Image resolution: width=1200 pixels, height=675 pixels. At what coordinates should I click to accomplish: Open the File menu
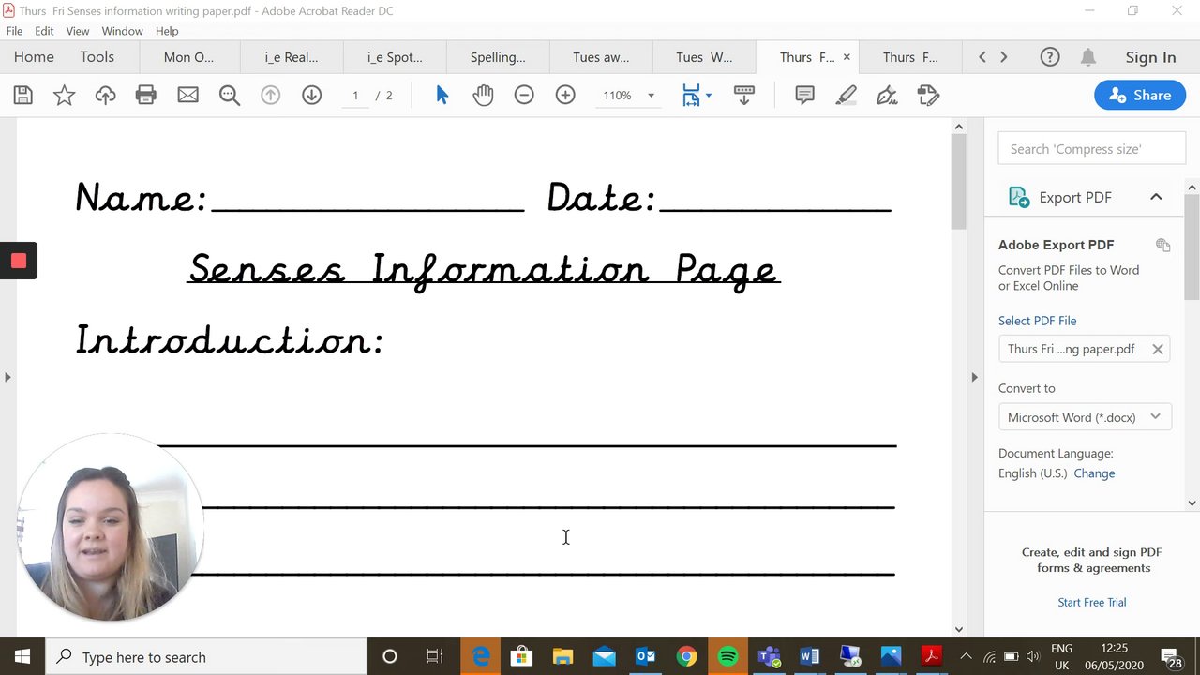(14, 31)
